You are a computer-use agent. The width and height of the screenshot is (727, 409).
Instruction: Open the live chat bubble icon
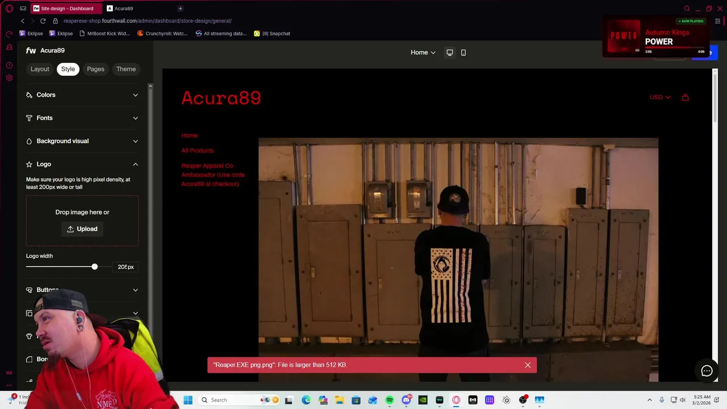tap(707, 371)
